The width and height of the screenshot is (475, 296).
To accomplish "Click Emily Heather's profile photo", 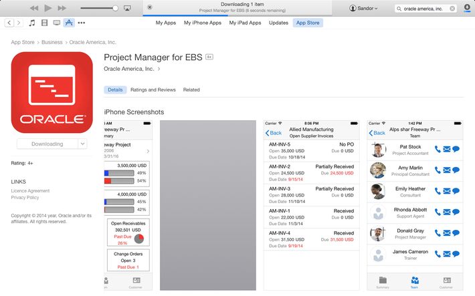I will tap(378, 191).
